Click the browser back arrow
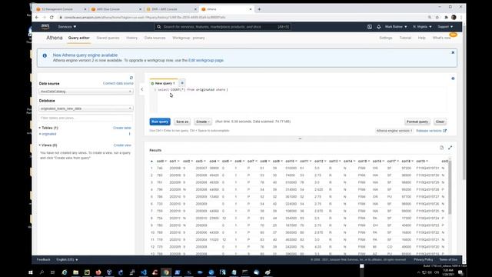This screenshot has height=277, width=492. coord(37,17)
